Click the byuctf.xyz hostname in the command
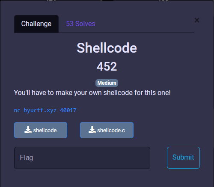 (x=40, y=110)
